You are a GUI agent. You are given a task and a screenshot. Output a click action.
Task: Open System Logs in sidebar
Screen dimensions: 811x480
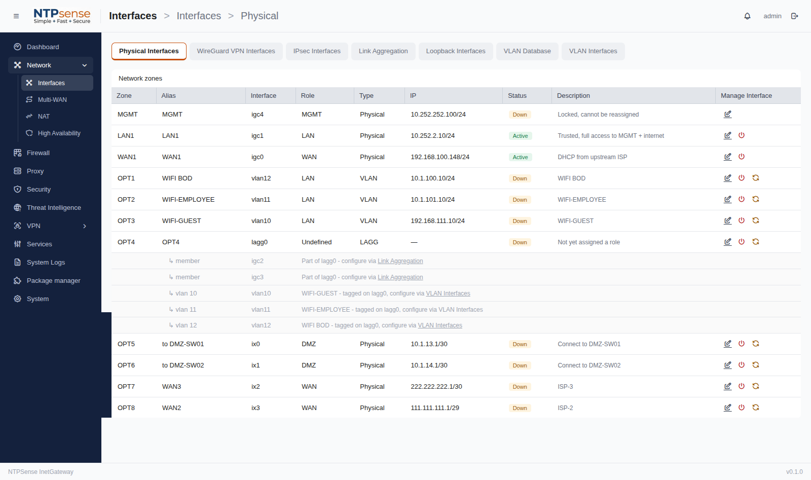[51, 263]
